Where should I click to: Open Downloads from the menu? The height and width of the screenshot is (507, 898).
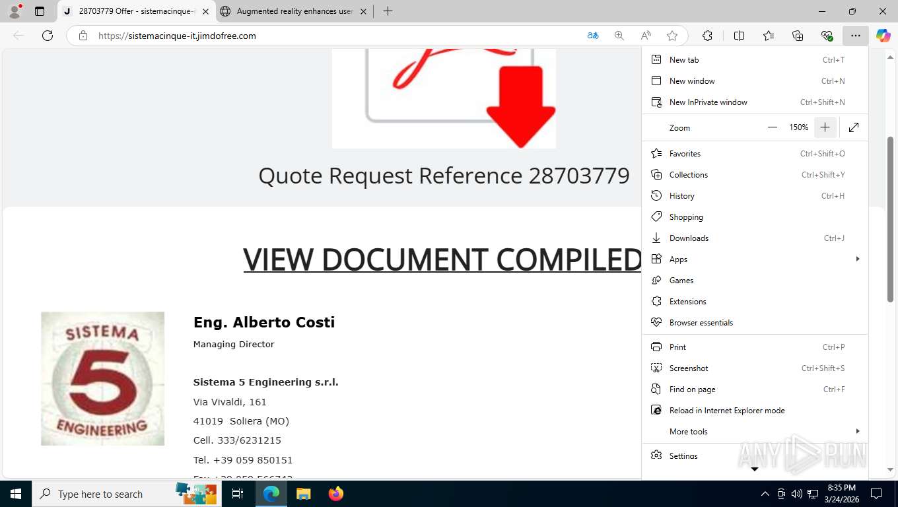pyautogui.click(x=755, y=238)
